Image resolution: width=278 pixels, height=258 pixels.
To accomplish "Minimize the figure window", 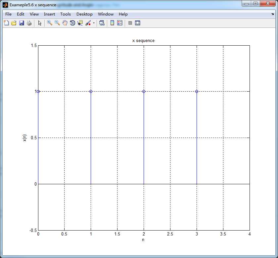I will click(247, 4).
